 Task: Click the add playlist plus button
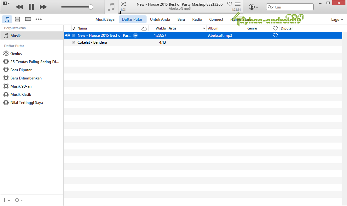click(6, 200)
